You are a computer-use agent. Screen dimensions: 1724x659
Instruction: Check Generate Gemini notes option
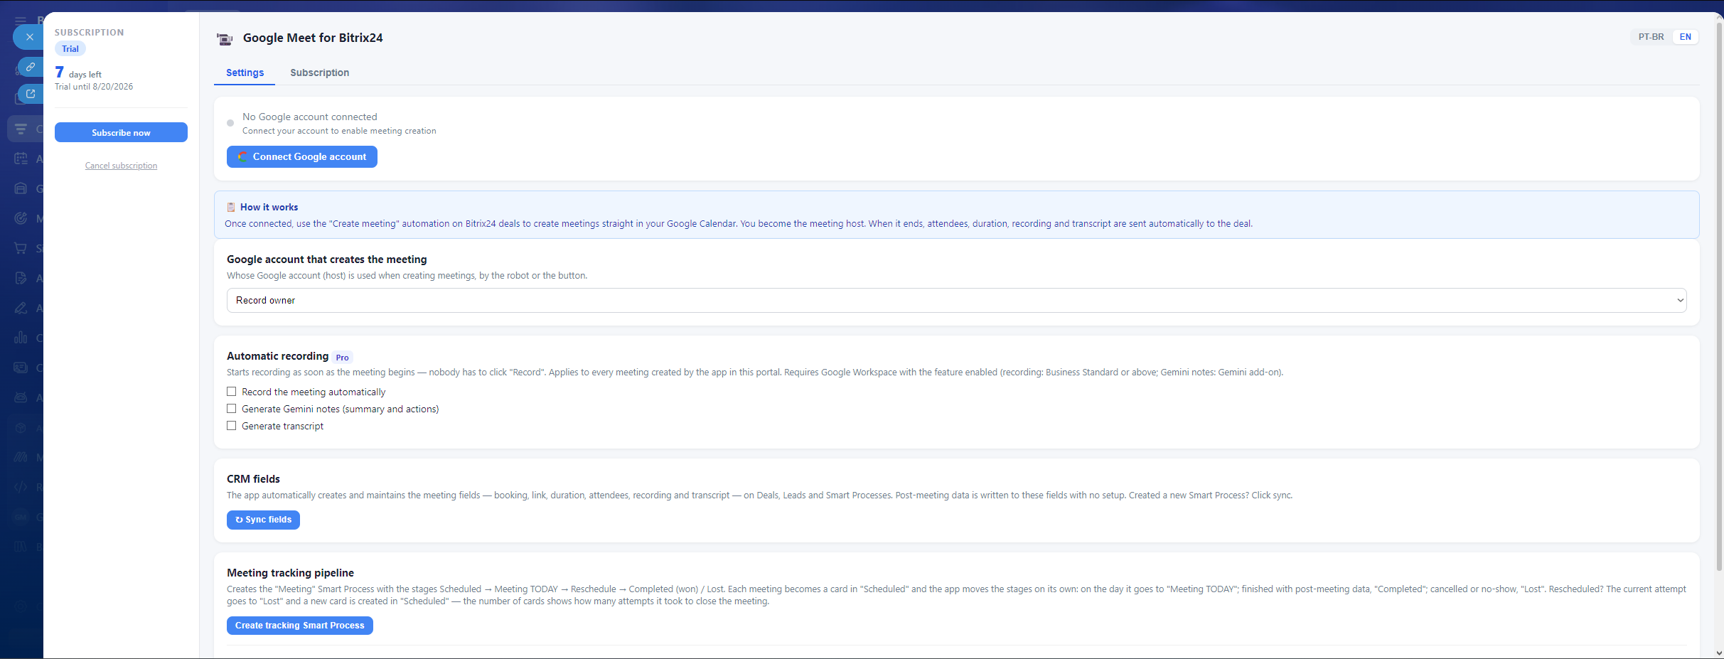pos(232,409)
